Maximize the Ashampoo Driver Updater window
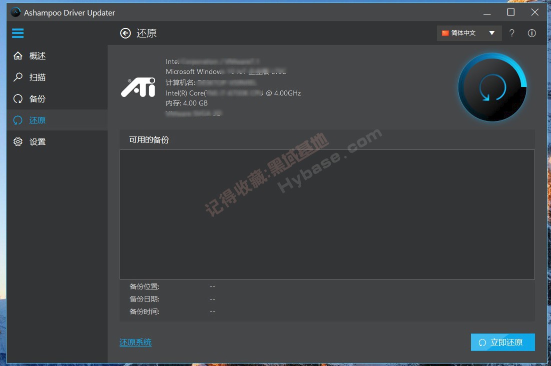The width and height of the screenshot is (551, 366). 511,12
